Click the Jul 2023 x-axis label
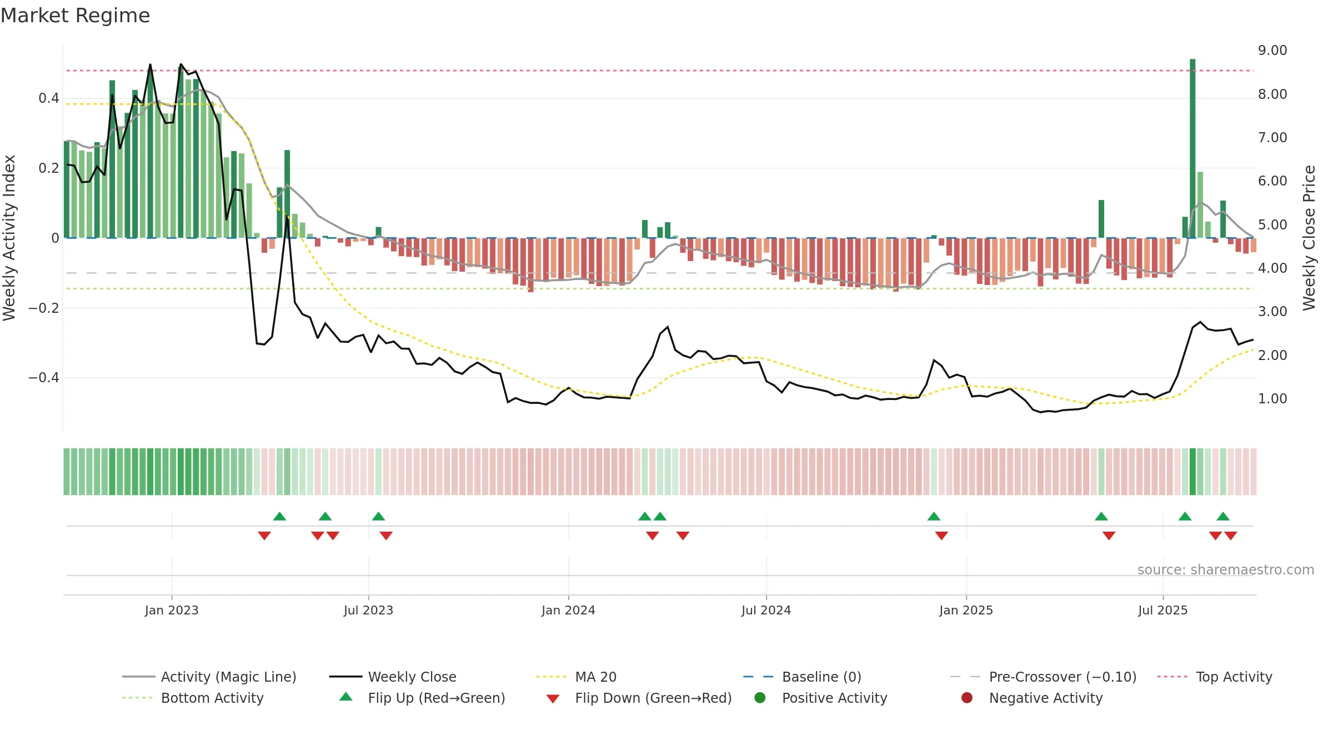This screenshot has width=1333, height=750. 368,610
